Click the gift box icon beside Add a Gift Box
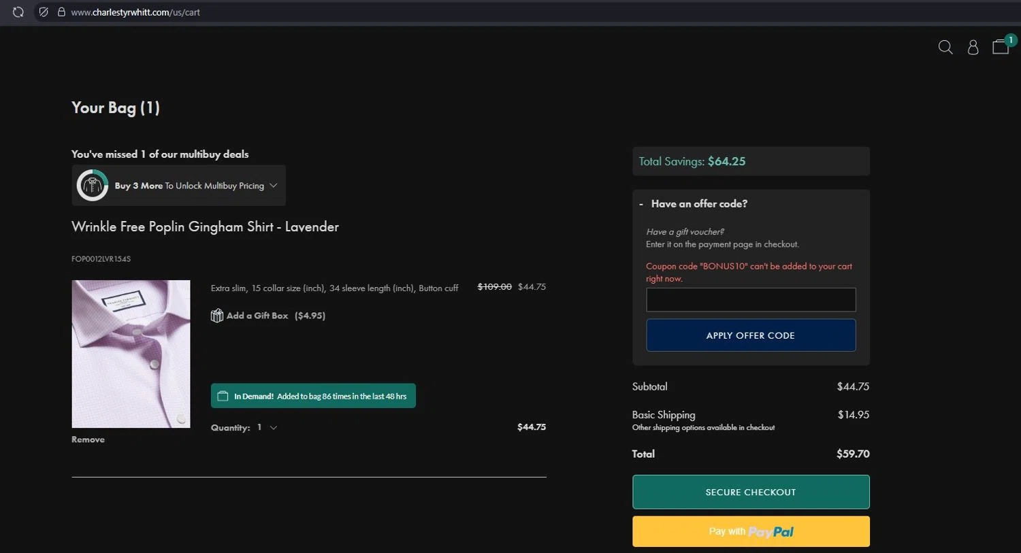 [217, 316]
